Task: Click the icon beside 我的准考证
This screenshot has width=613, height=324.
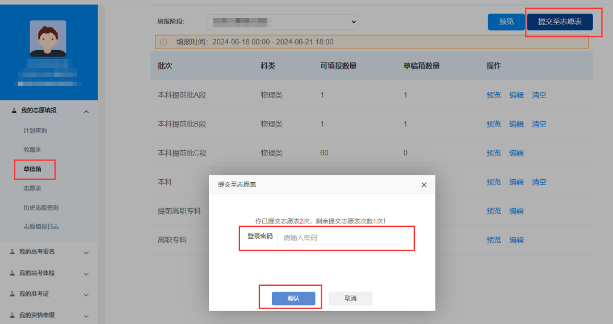Action: pyautogui.click(x=12, y=294)
